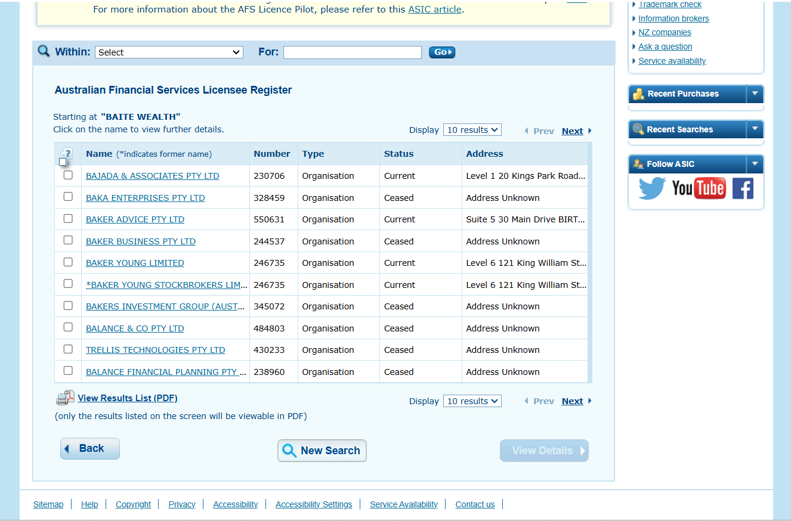Expand the Recent Purchases panel arrow
Image resolution: width=791 pixels, height=521 pixels.
tap(755, 94)
